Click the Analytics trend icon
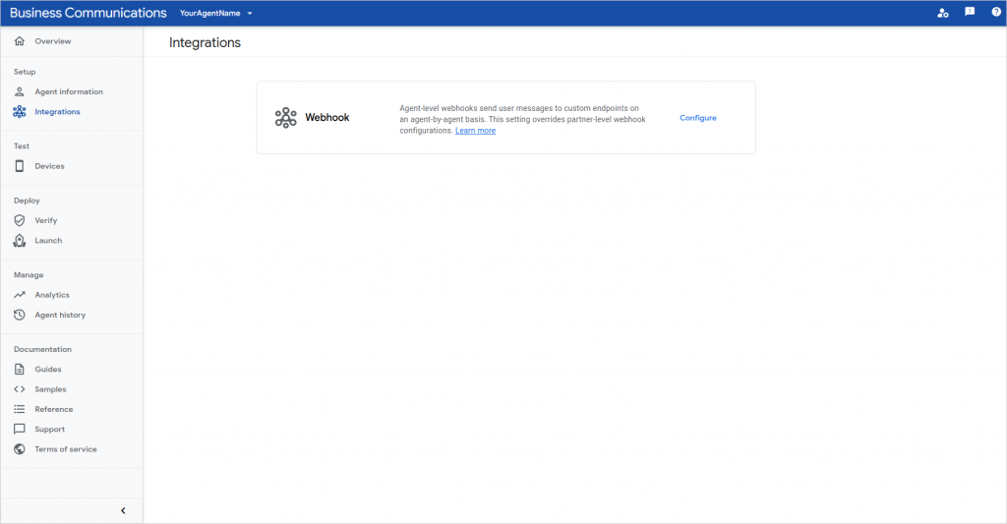The width and height of the screenshot is (1007, 524). coord(20,295)
